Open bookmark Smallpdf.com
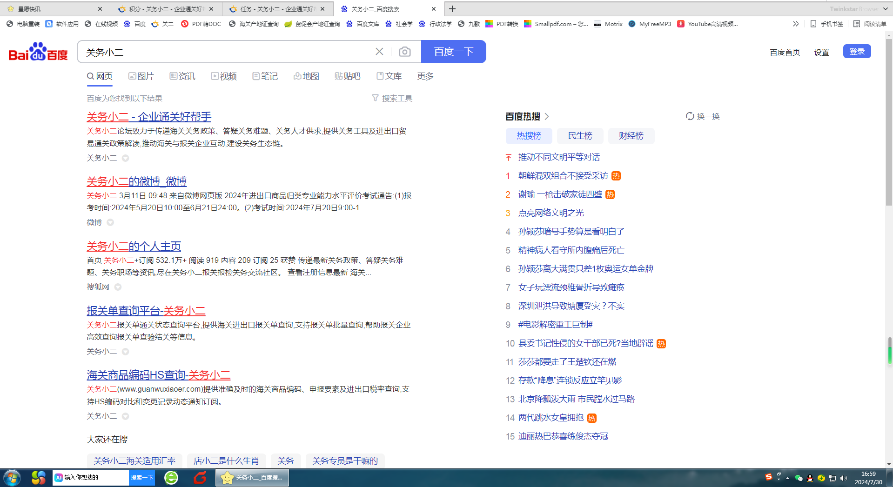The image size is (893, 487). click(556, 24)
